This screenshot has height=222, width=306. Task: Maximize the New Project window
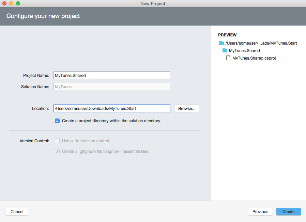18,3
